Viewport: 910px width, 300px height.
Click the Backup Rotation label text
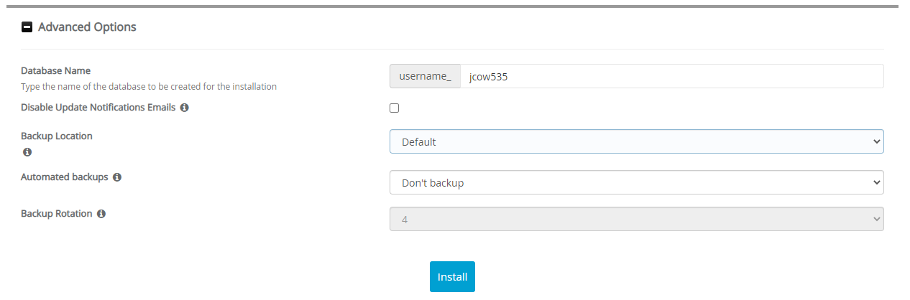(x=57, y=214)
